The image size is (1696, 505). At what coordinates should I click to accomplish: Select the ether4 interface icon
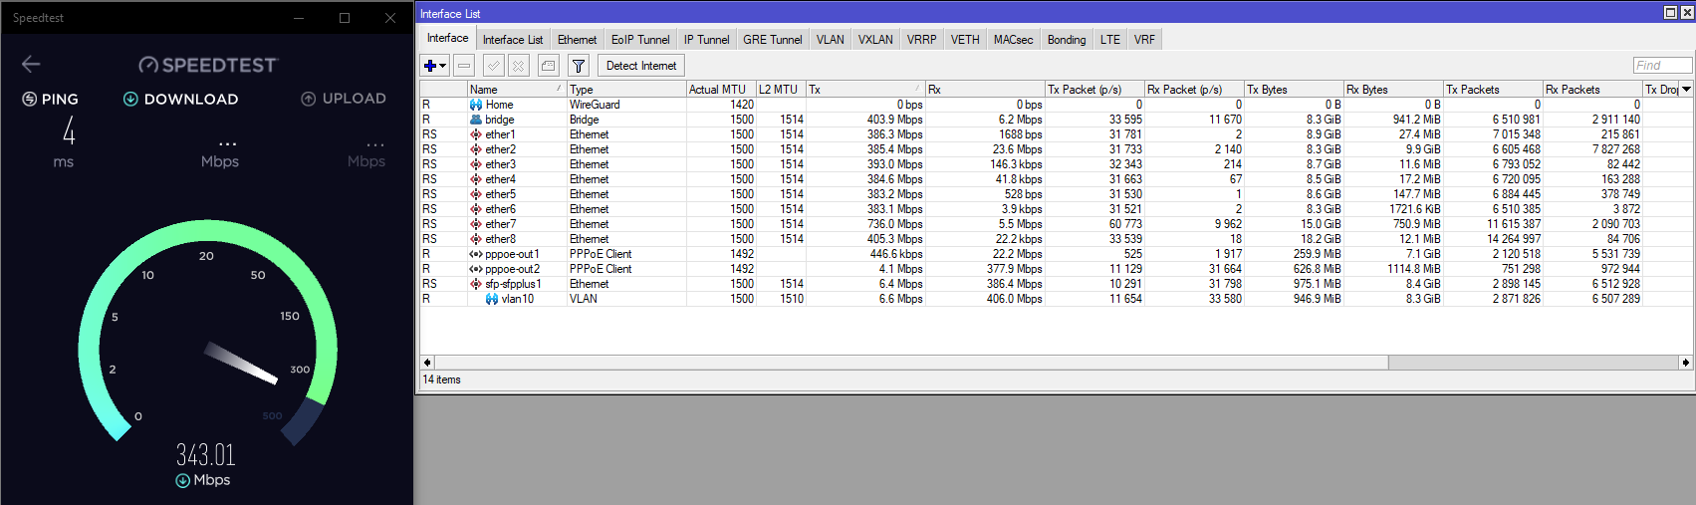click(476, 179)
